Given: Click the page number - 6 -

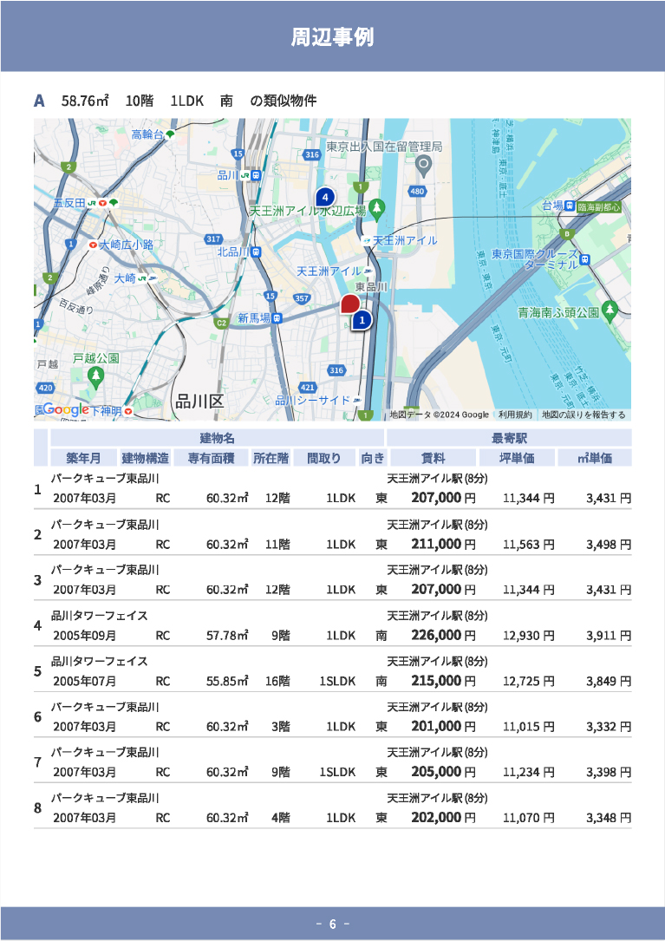Looking at the screenshot, I should point(333,925).
